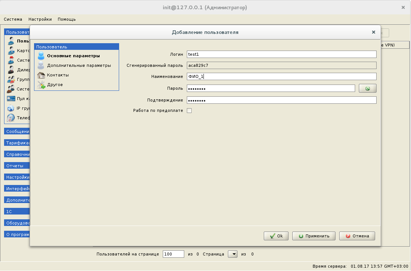Expand the Интерфейс sidebar section
The image size is (411, 271).
pyautogui.click(x=17, y=189)
